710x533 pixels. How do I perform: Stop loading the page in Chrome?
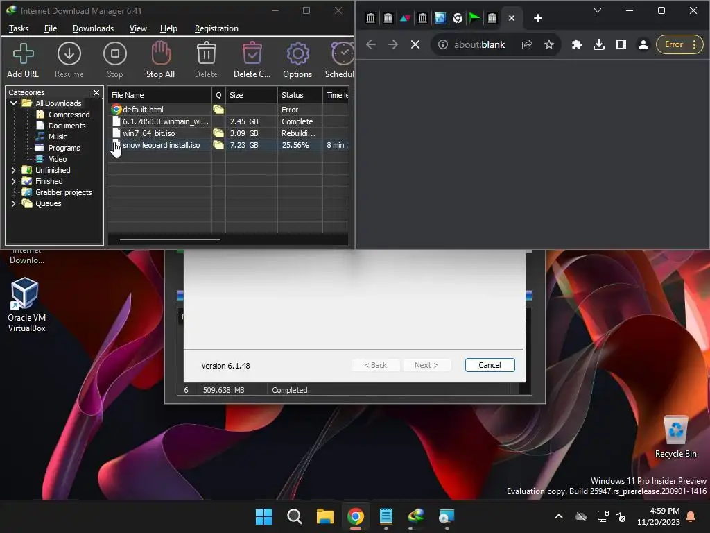pyautogui.click(x=415, y=44)
